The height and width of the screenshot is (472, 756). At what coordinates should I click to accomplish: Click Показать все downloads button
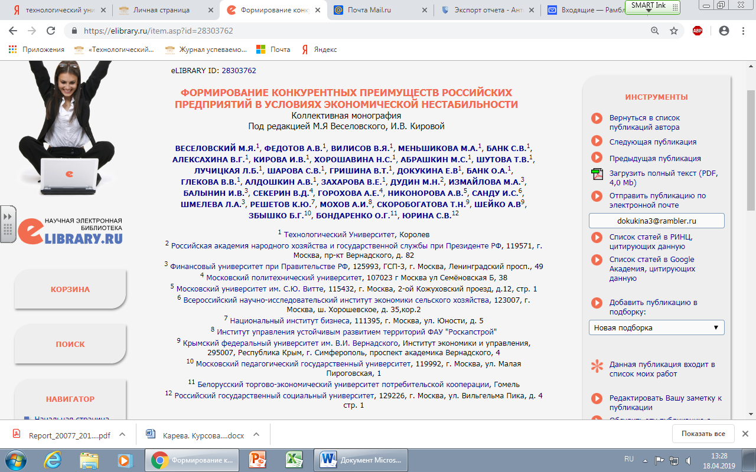[703, 434]
